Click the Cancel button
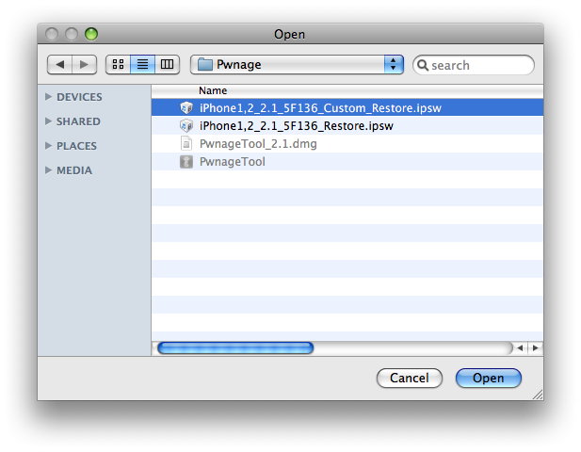The width and height of the screenshot is (581, 452). 409,378
